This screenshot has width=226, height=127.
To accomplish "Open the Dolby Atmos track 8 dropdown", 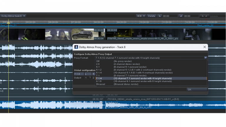I will [x=14, y=16].
